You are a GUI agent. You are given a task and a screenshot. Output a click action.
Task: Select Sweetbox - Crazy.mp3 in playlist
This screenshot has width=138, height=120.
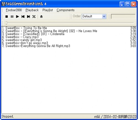69,37
